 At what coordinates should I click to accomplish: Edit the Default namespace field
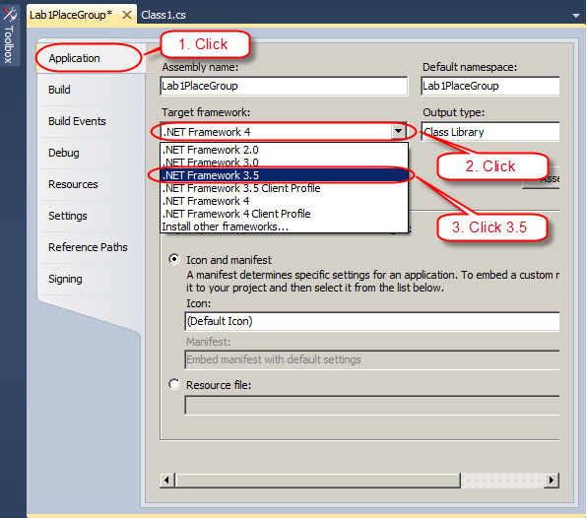[490, 86]
